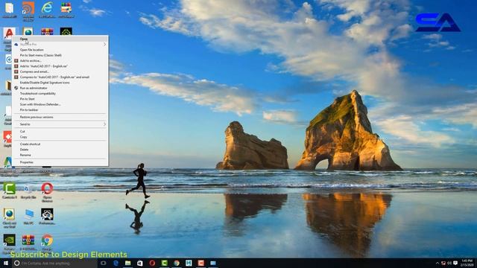
Task: Open File Explorer from the taskbar
Action: click(x=127, y=263)
